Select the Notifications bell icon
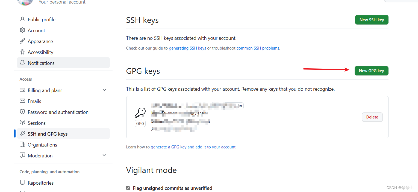 coord(22,63)
